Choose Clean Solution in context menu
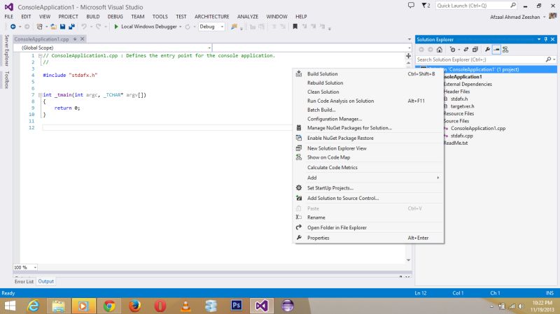 pos(368,92)
